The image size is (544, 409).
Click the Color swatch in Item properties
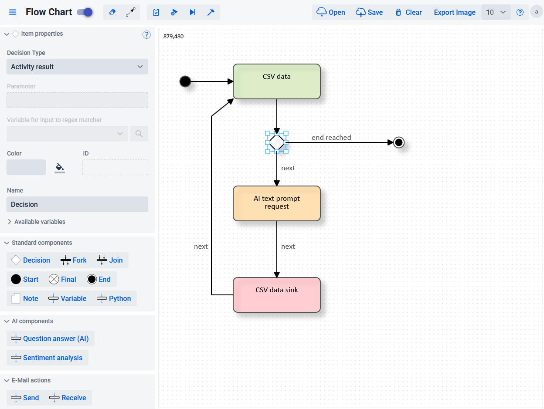tap(26, 167)
